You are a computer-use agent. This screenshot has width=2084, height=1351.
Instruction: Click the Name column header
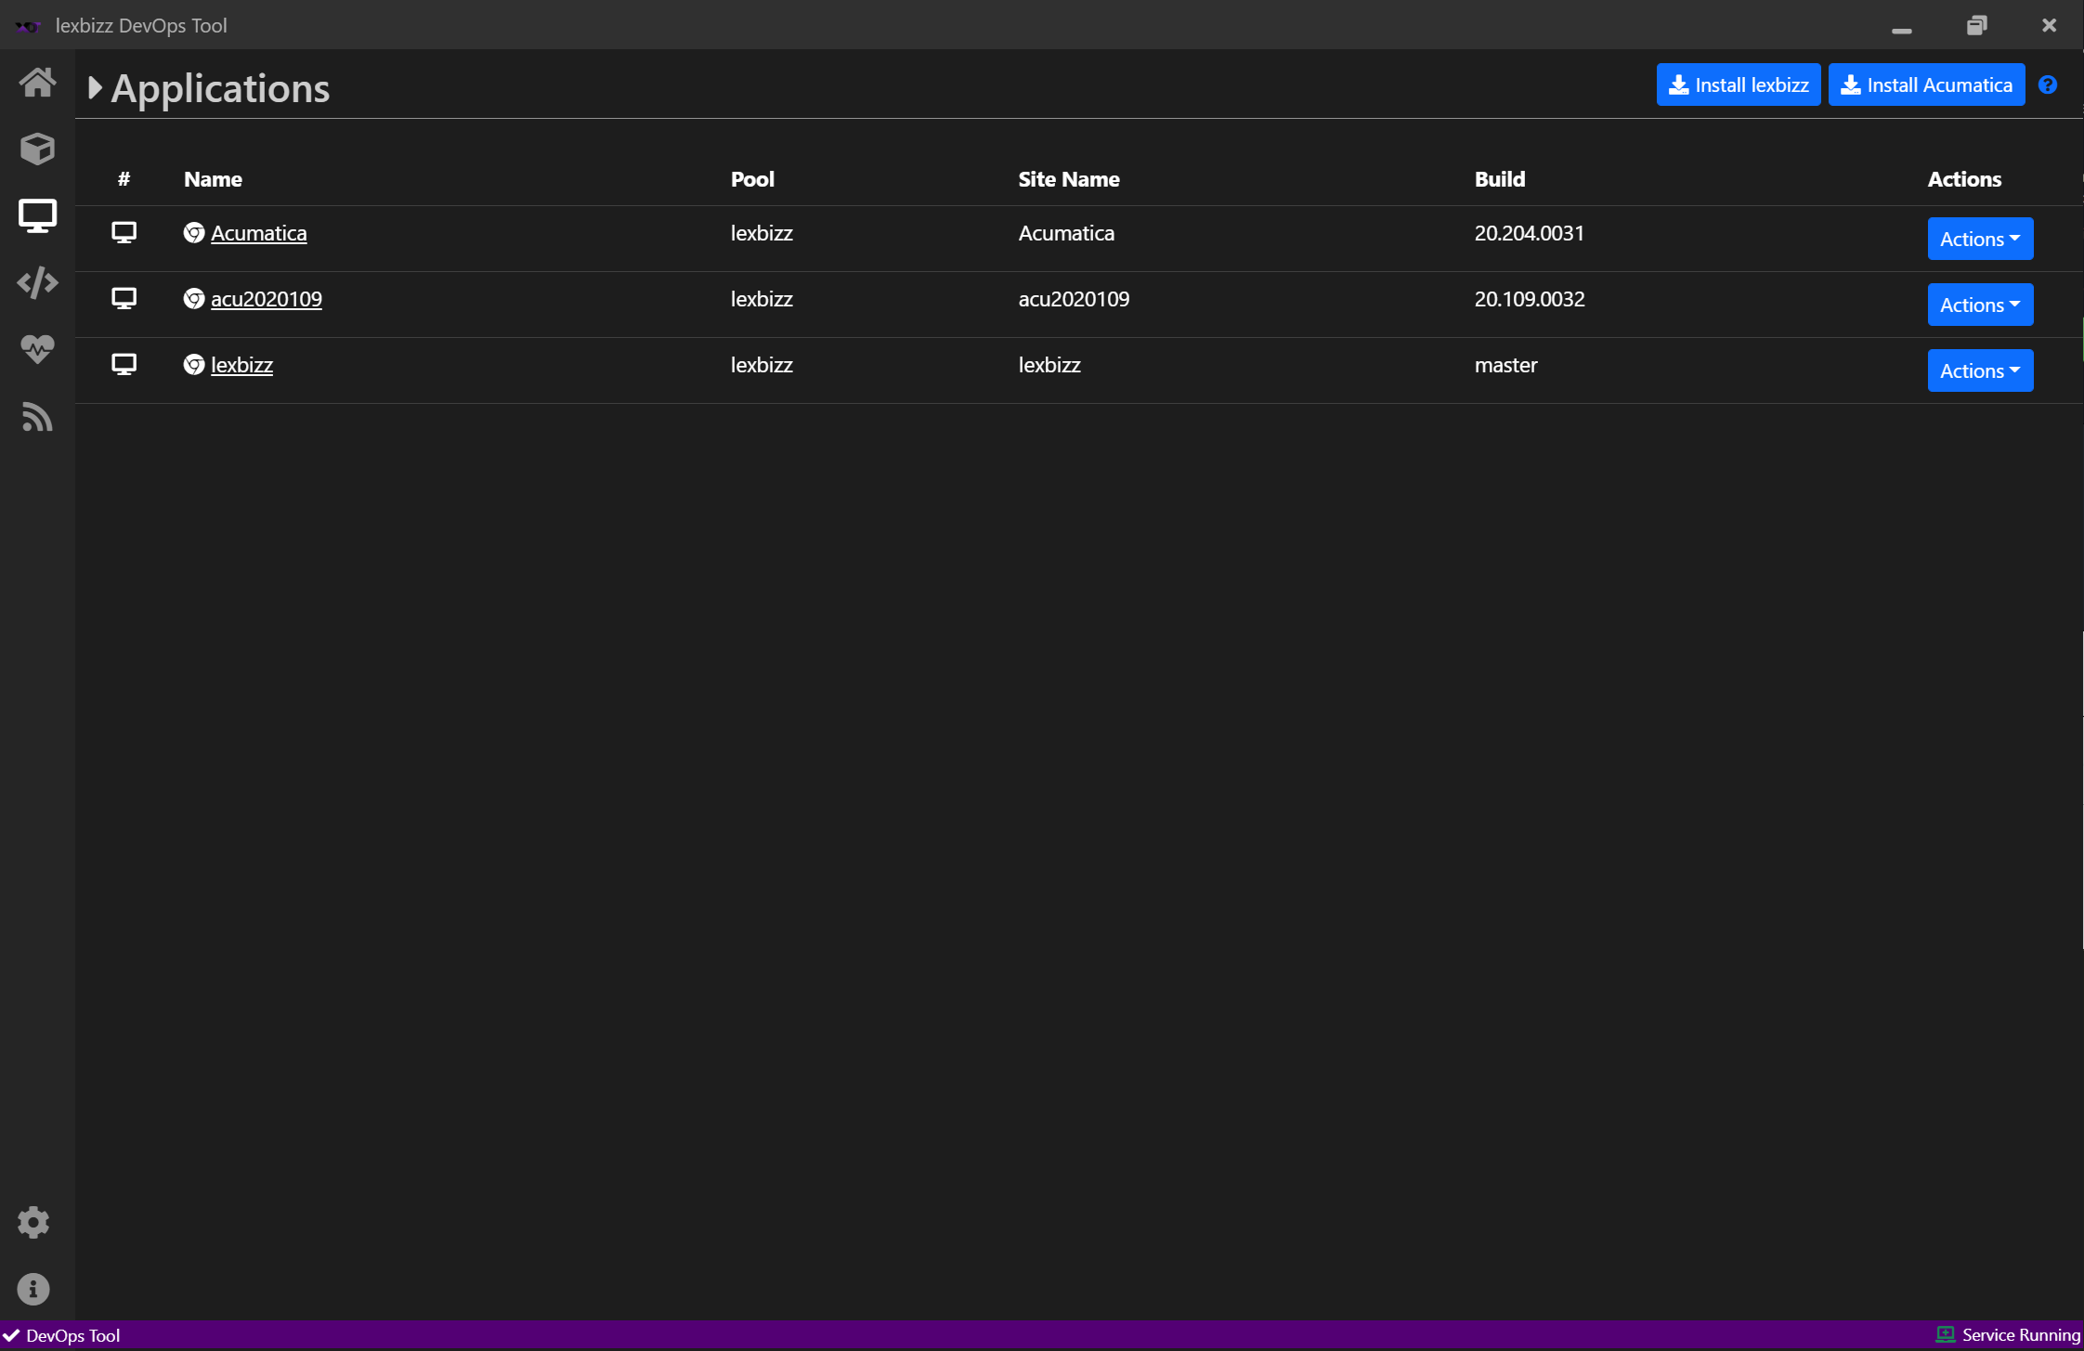(x=213, y=179)
